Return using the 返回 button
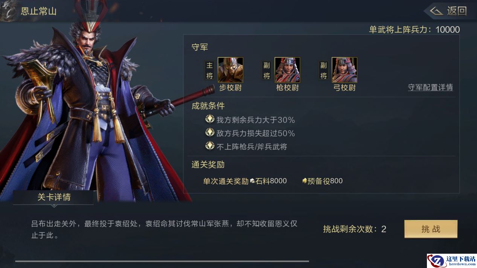This screenshot has width=477, height=268. pos(449,11)
